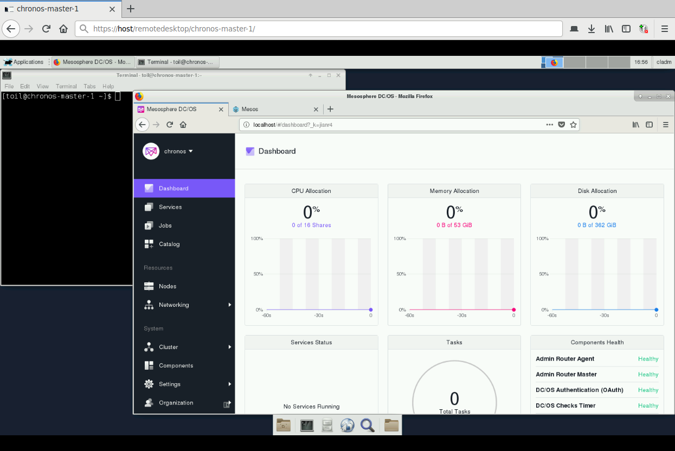Switch to the Mesos tab

tap(275, 109)
